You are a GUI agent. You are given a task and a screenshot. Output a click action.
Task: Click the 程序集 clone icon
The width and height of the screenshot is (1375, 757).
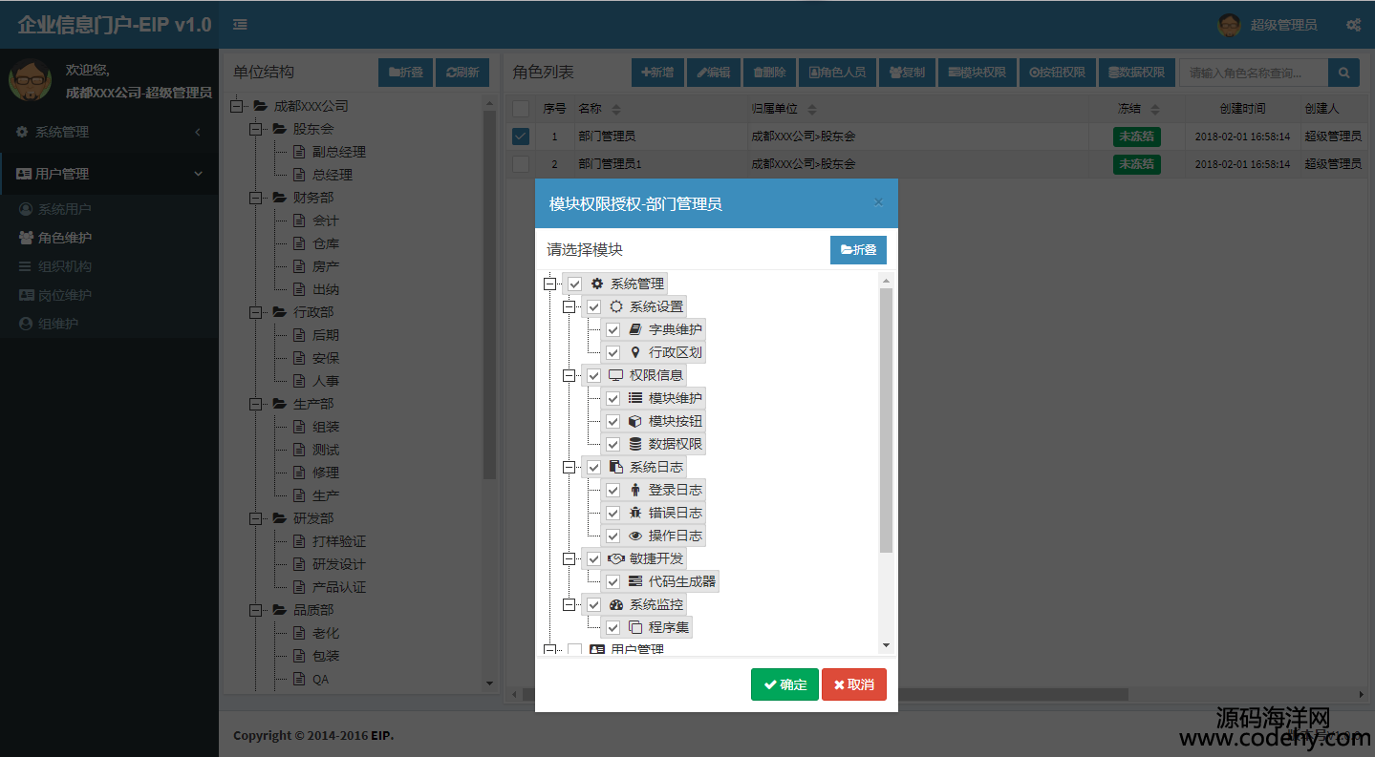coord(635,627)
